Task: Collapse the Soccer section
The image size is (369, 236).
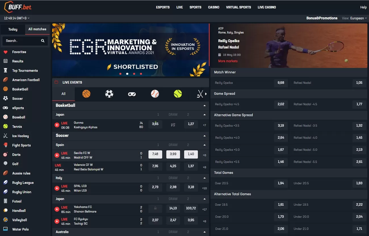Action: pos(204,136)
